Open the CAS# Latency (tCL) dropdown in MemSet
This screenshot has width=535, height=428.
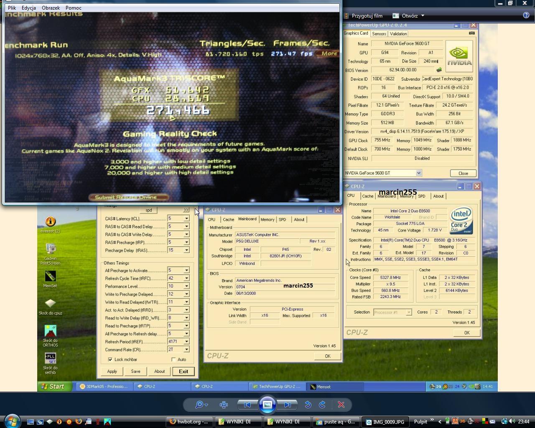coord(186,219)
